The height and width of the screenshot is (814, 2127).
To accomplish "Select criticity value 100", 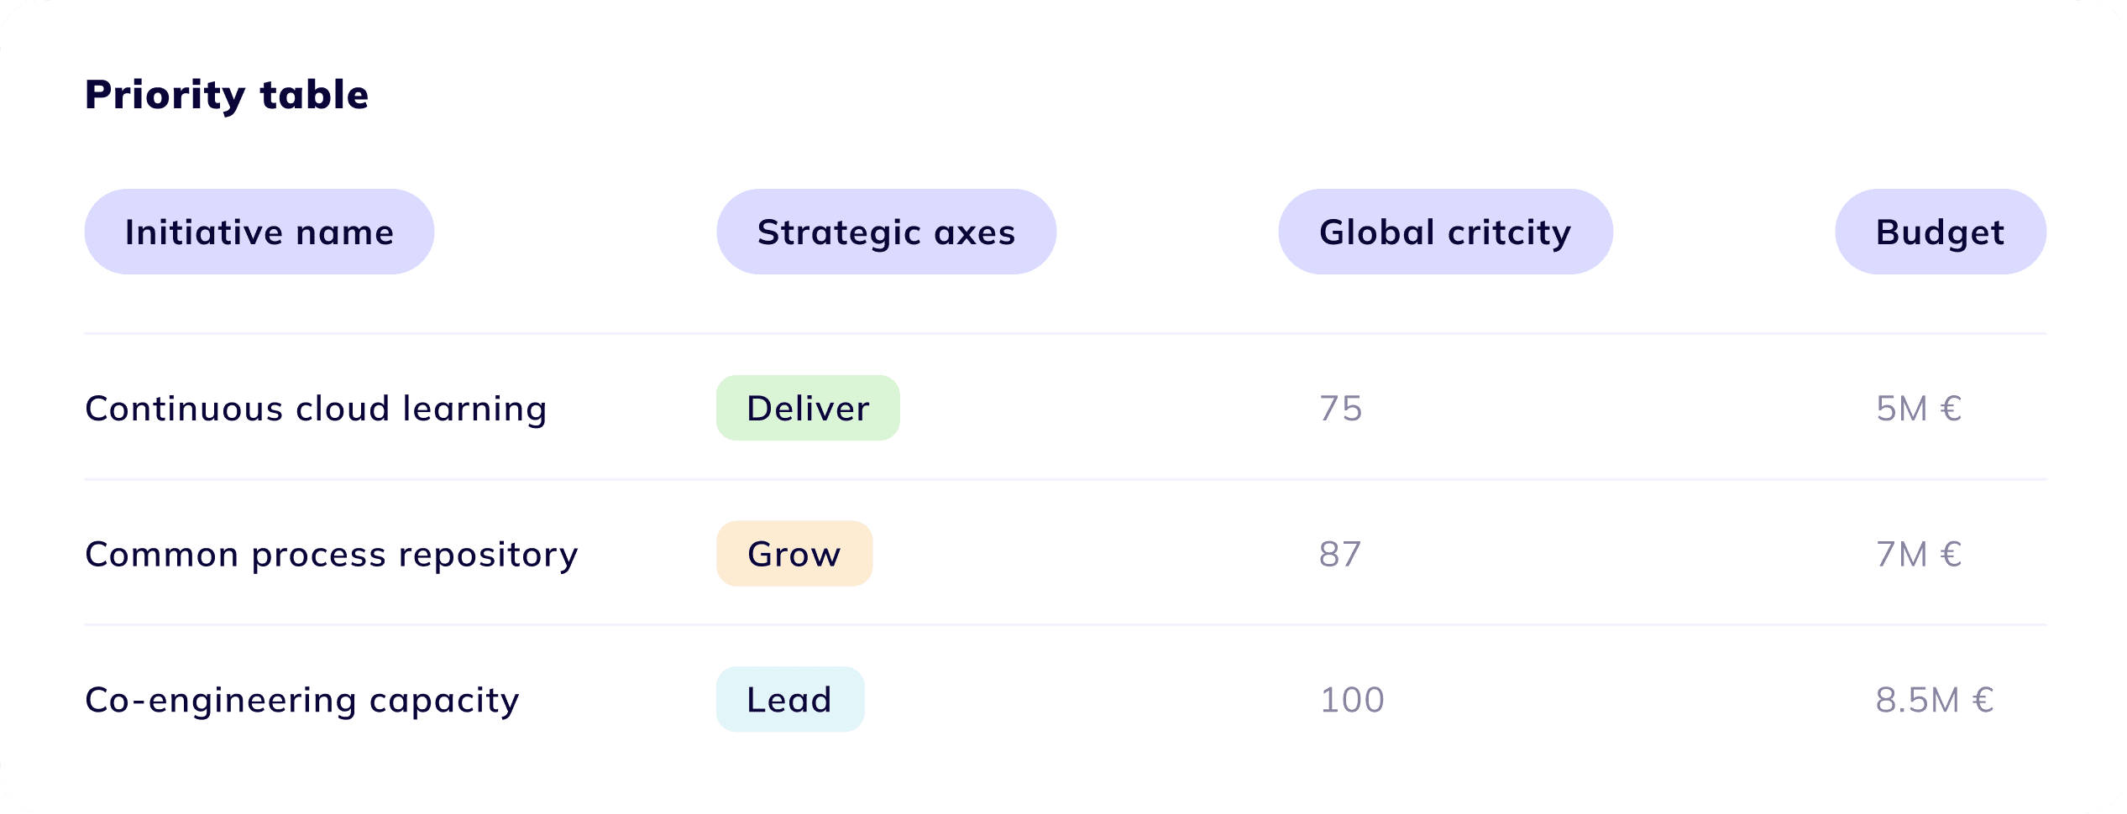I will click(1352, 700).
